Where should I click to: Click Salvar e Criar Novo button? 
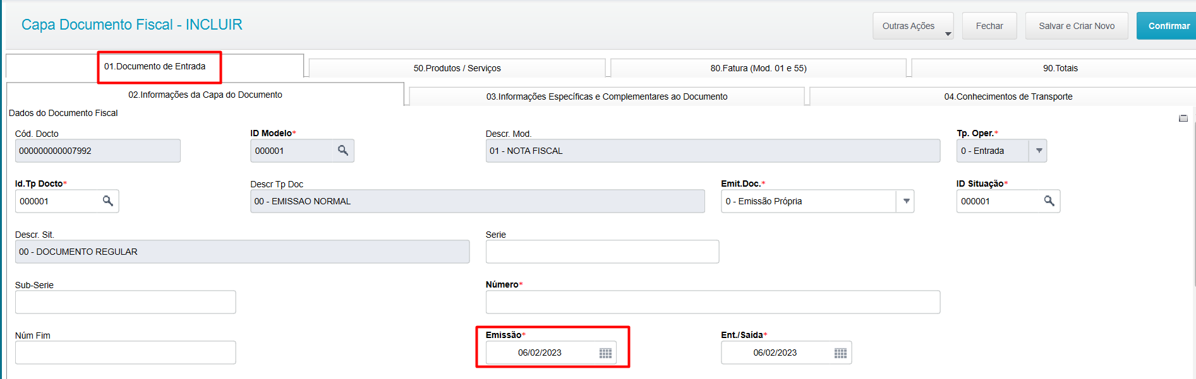1077,26
